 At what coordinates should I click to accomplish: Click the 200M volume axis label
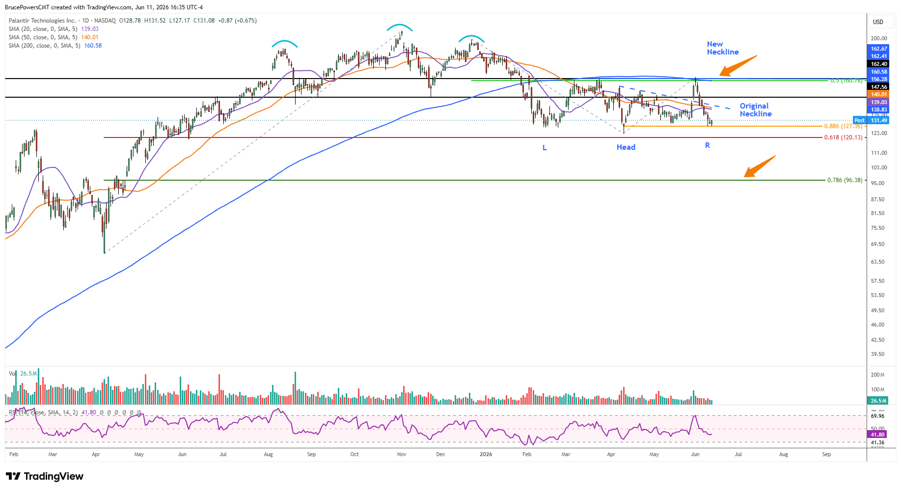(877, 375)
